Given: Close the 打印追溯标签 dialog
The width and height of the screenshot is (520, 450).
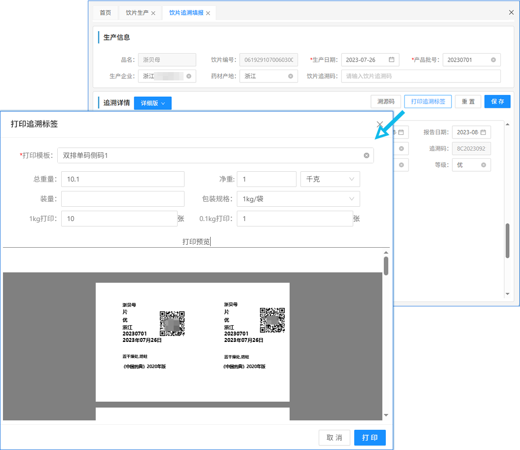Looking at the screenshot, I should 379,124.
